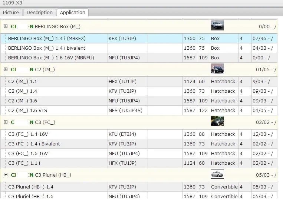
Task: Click engine code KFX (TU3JP)
Action: [122, 39]
